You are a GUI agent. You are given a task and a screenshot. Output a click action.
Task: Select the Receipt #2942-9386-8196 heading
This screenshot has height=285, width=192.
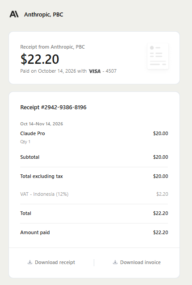[x=53, y=107]
